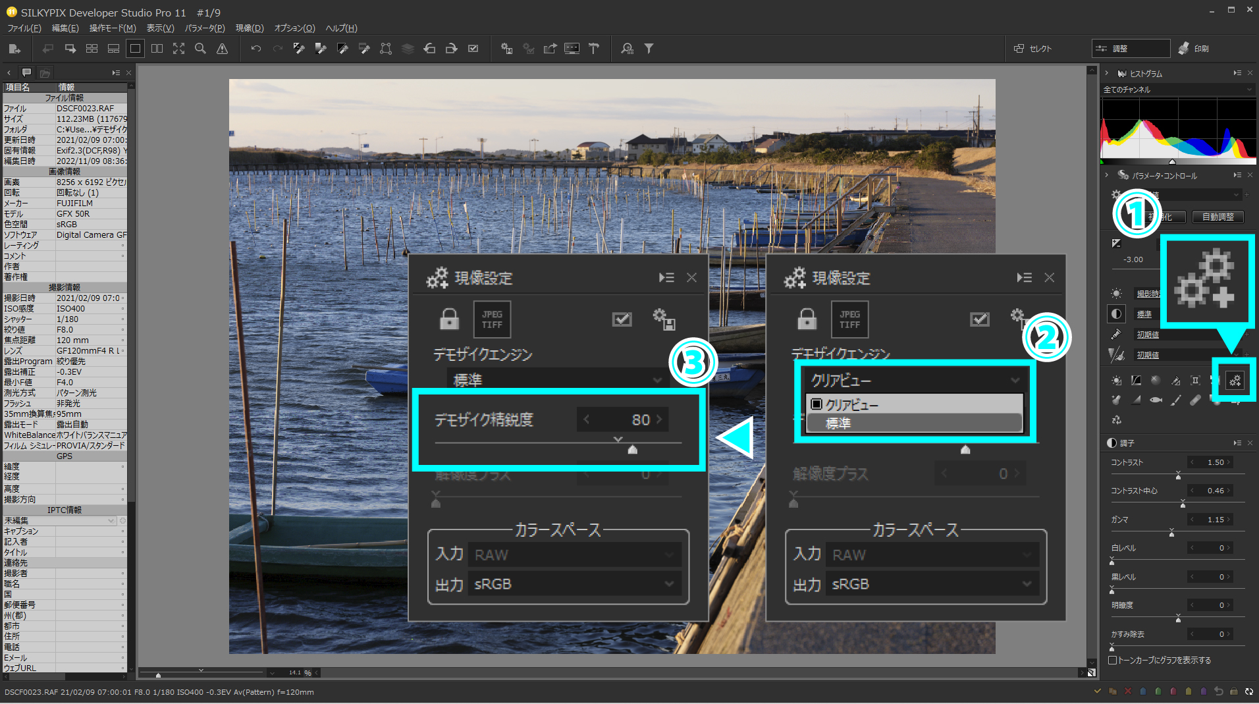Enable show graph on tone curve checkbox

coord(1112,661)
